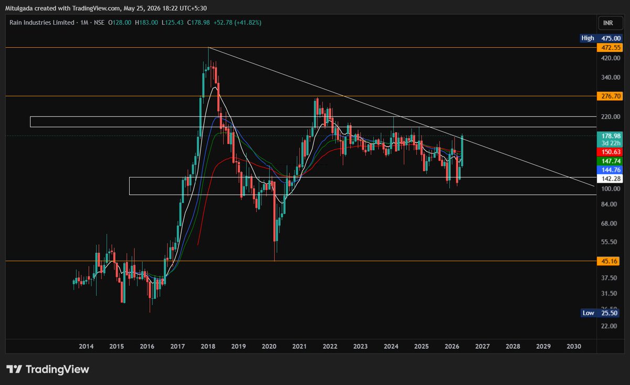Click the 2018 label on time axis
This screenshot has height=385, width=630.
pyautogui.click(x=208, y=347)
